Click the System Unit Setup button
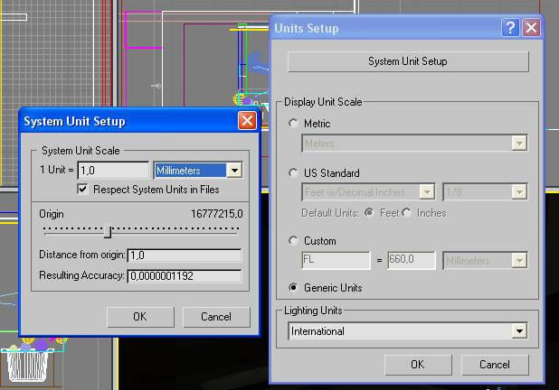The image size is (559, 390). click(x=408, y=61)
